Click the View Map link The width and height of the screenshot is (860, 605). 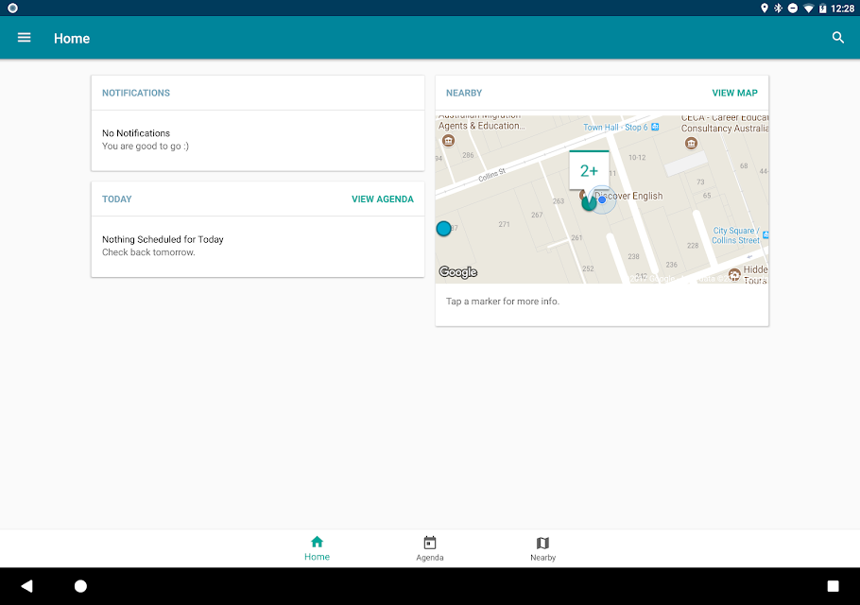click(734, 93)
